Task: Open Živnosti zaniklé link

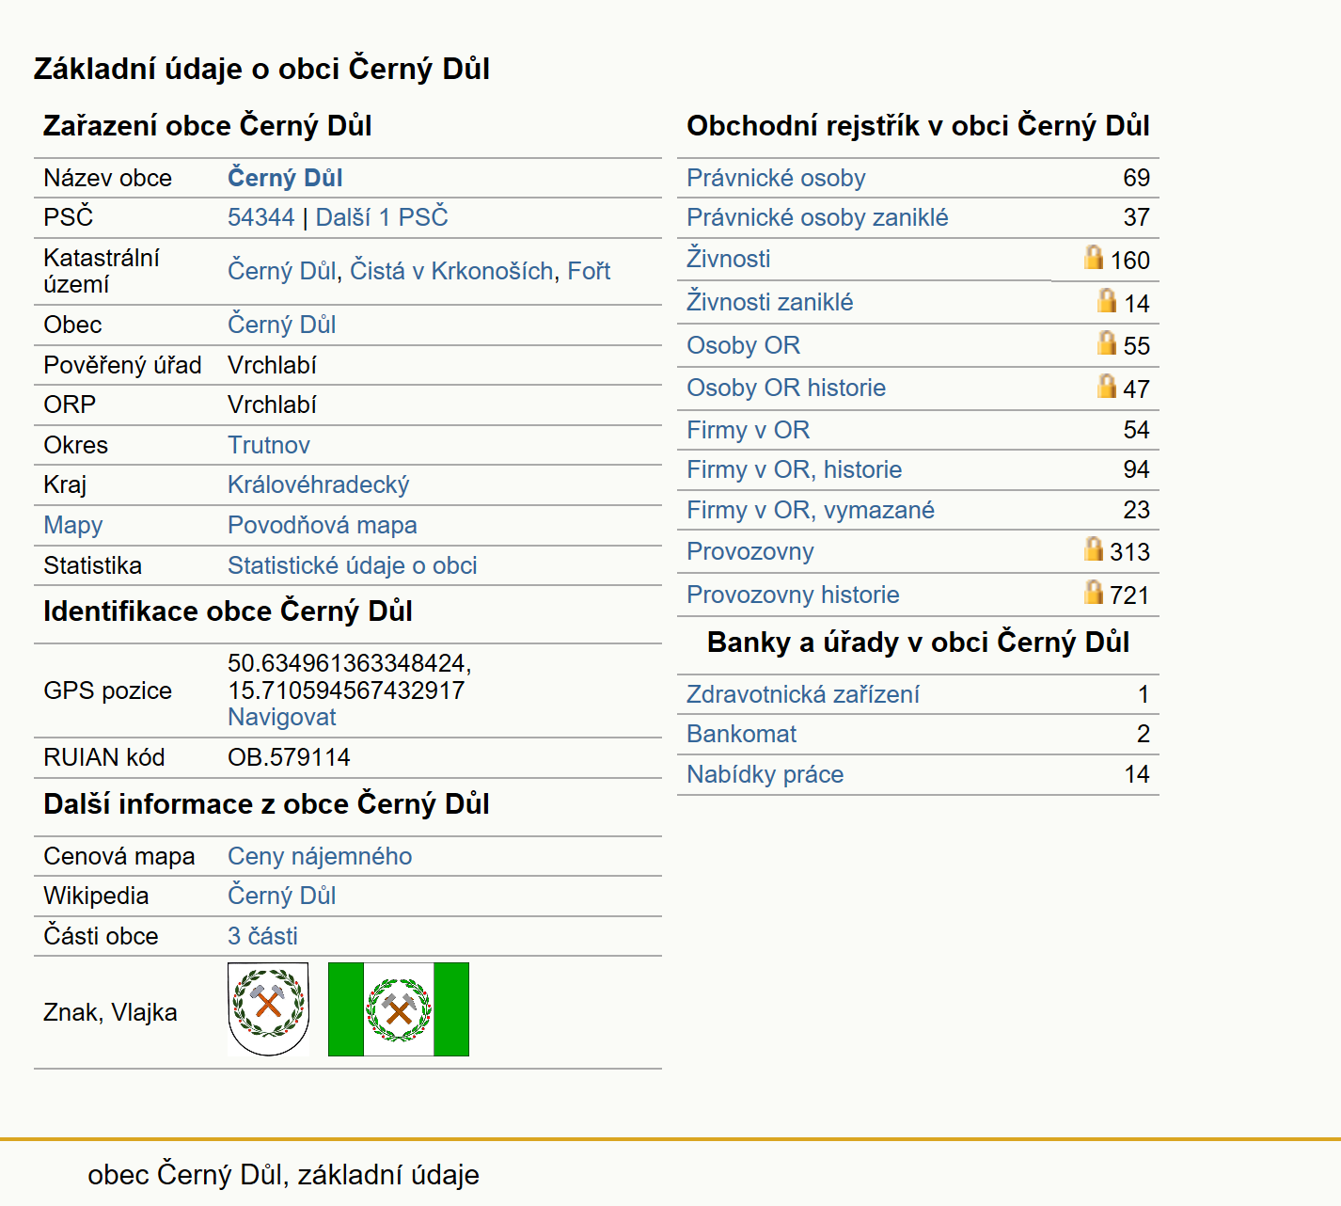Action: (x=770, y=302)
